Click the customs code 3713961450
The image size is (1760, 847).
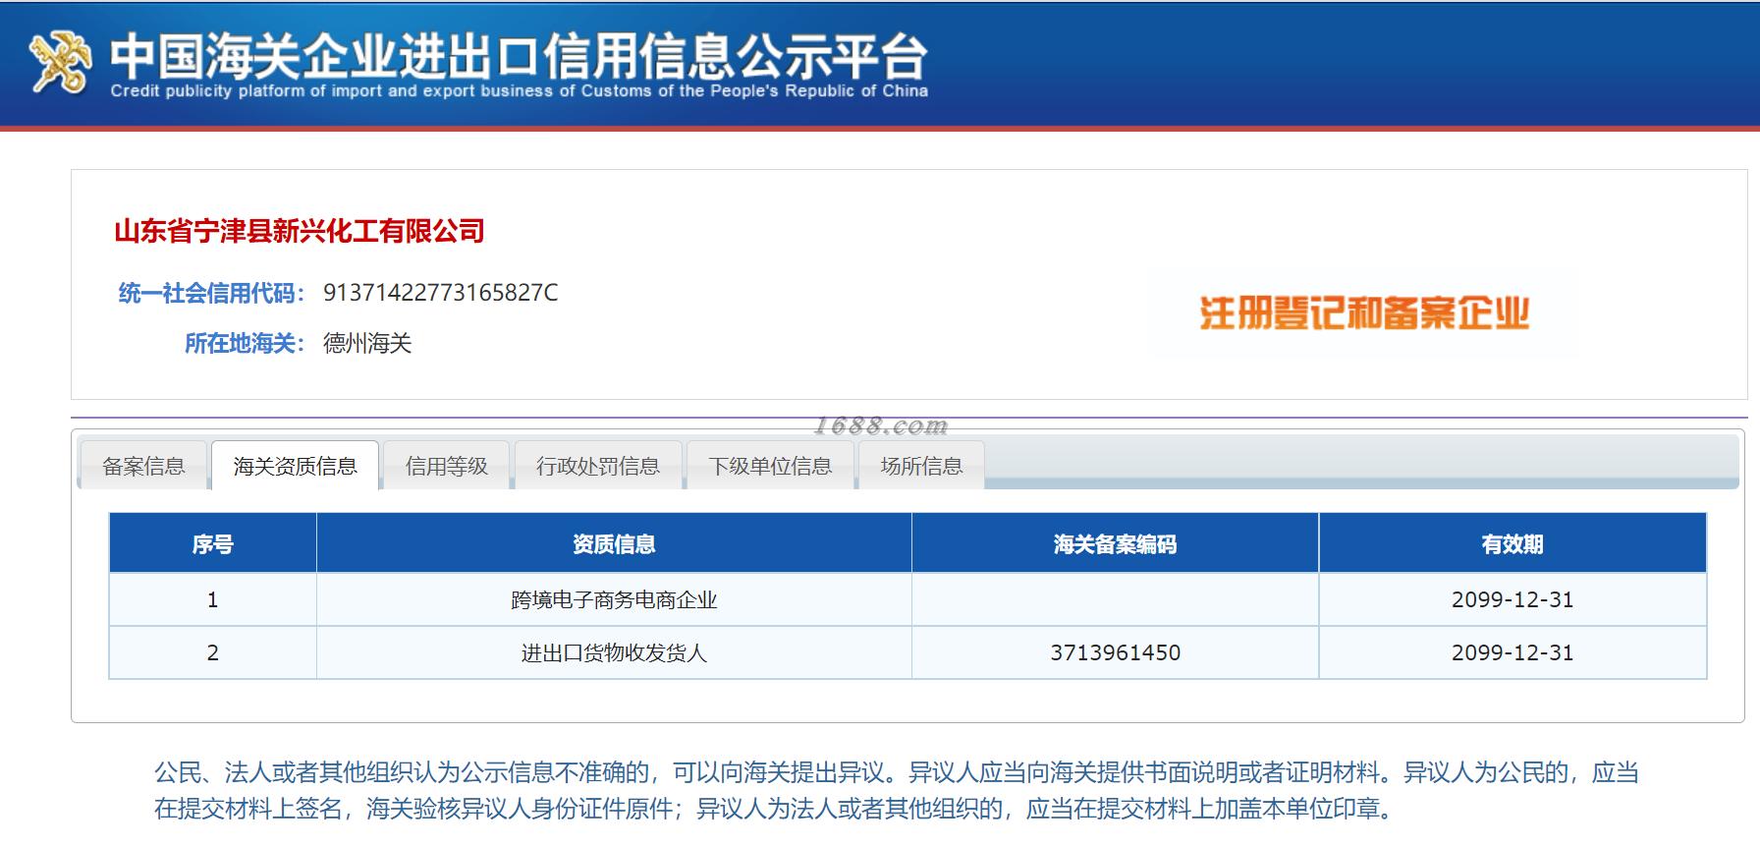click(1115, 652)
